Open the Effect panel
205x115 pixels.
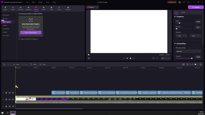tap(13, 8)
